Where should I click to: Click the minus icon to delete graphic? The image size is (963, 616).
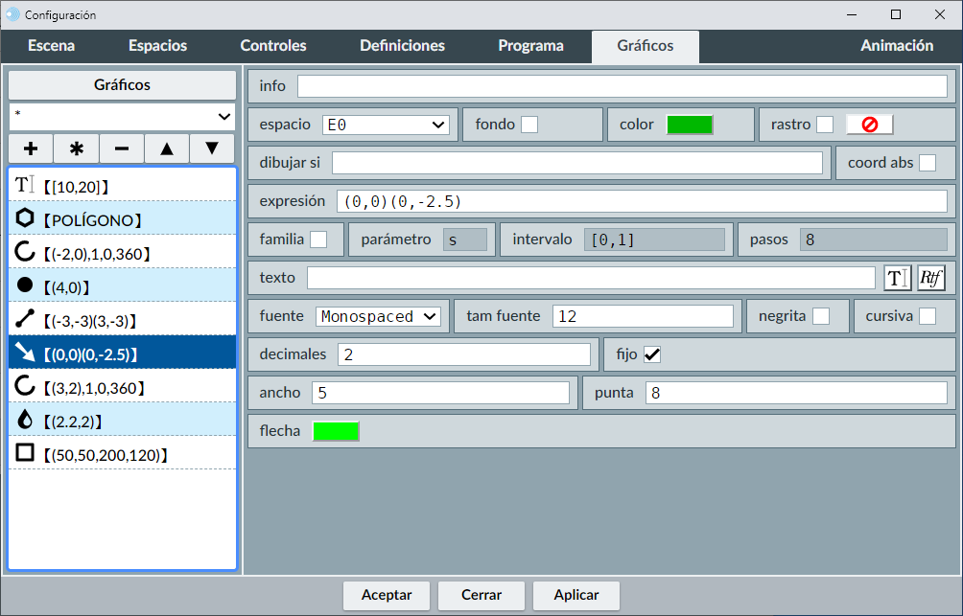click(122, 148)
